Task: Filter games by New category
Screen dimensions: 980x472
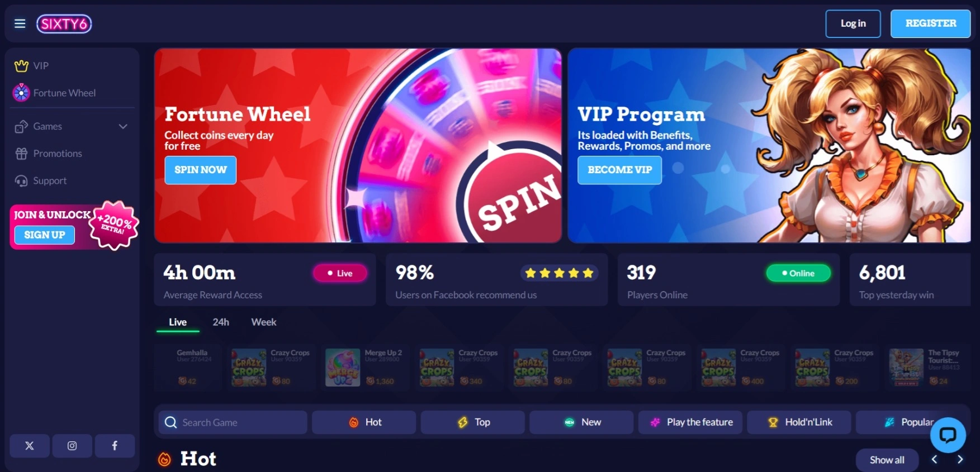Action: point(581,422)
